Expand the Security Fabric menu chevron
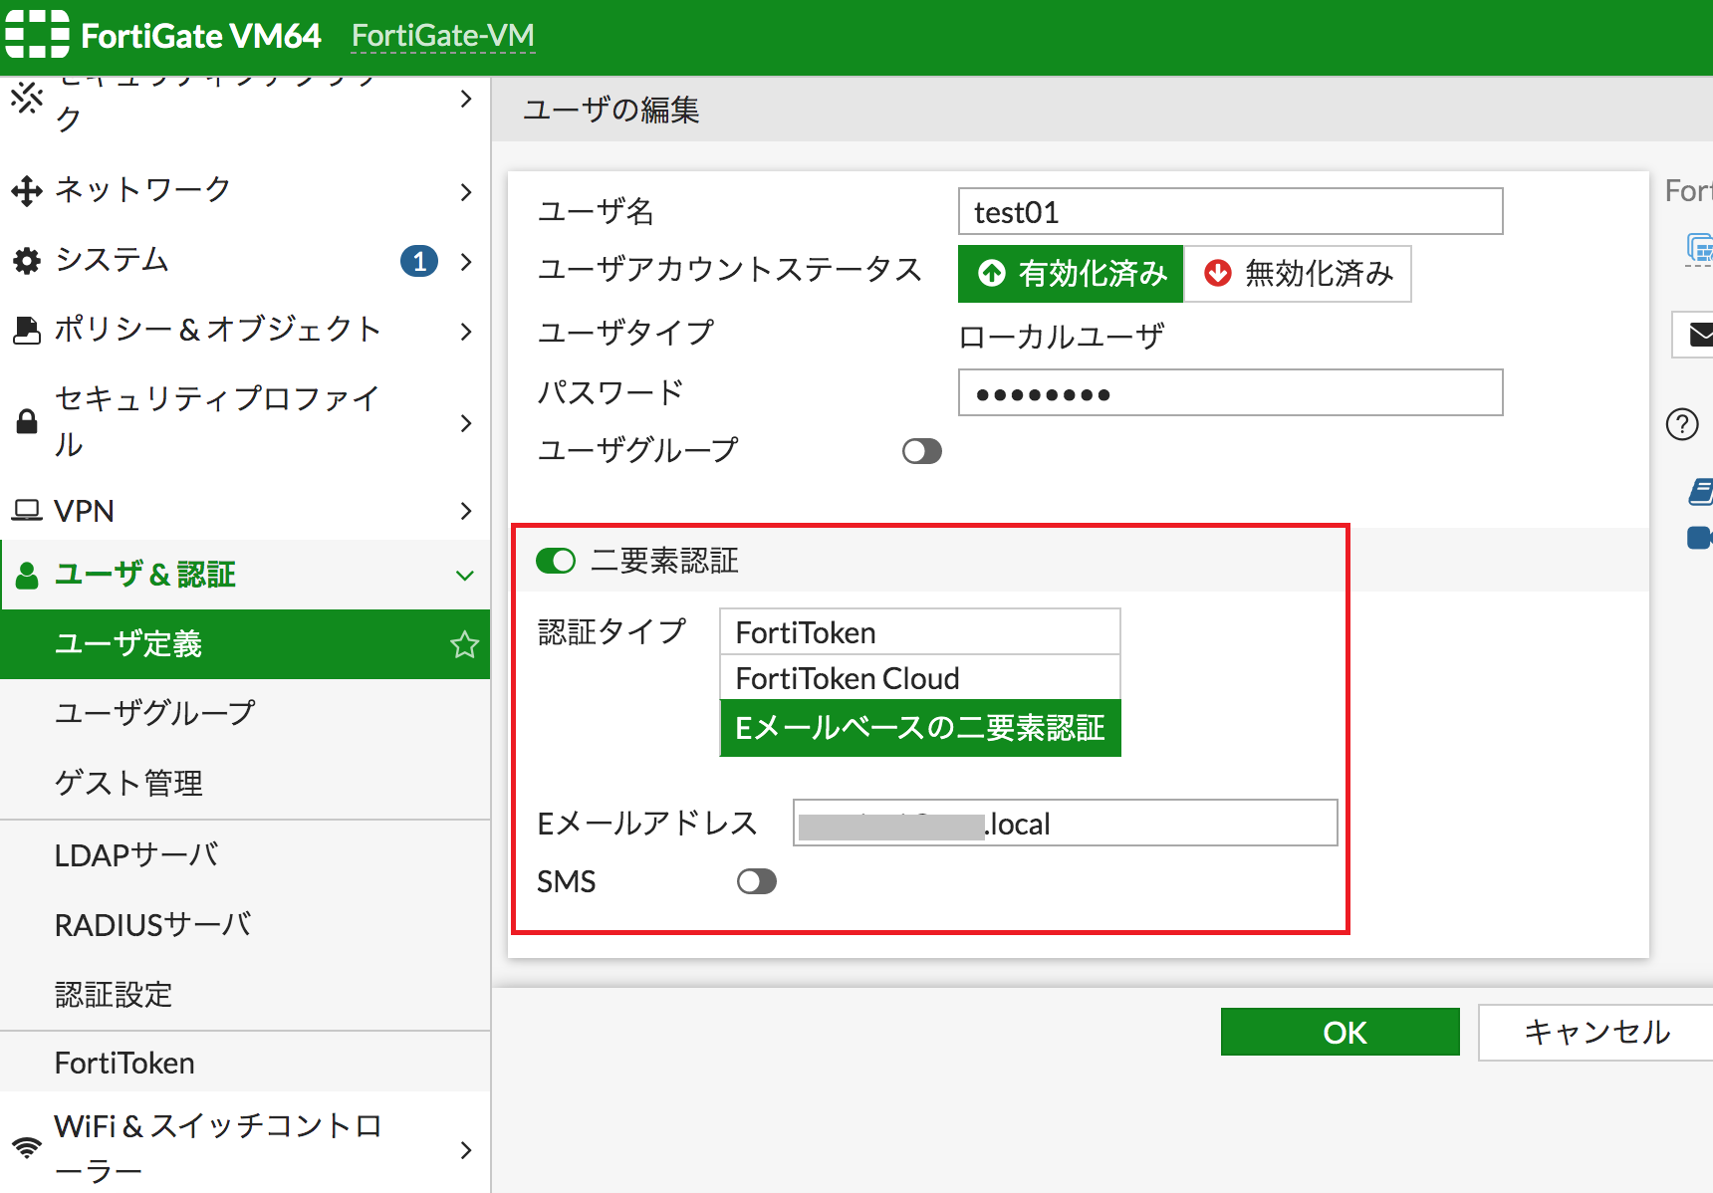This screenshot has height=1193, width=1713. pyautogui.click(x=466, y=99)
